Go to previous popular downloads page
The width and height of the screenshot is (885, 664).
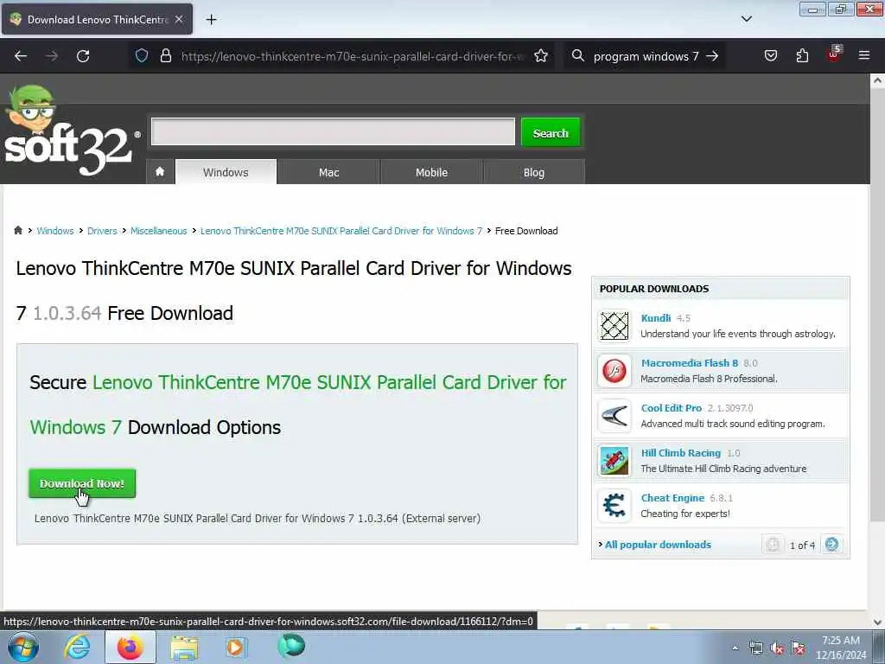click(x=773, y=545)
